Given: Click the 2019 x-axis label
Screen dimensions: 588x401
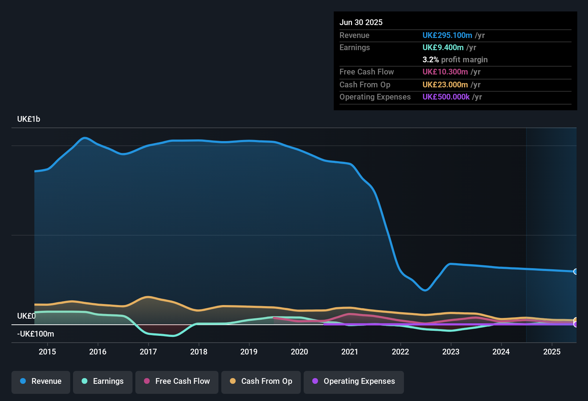Looking at the screenshot, I should 249,352.
